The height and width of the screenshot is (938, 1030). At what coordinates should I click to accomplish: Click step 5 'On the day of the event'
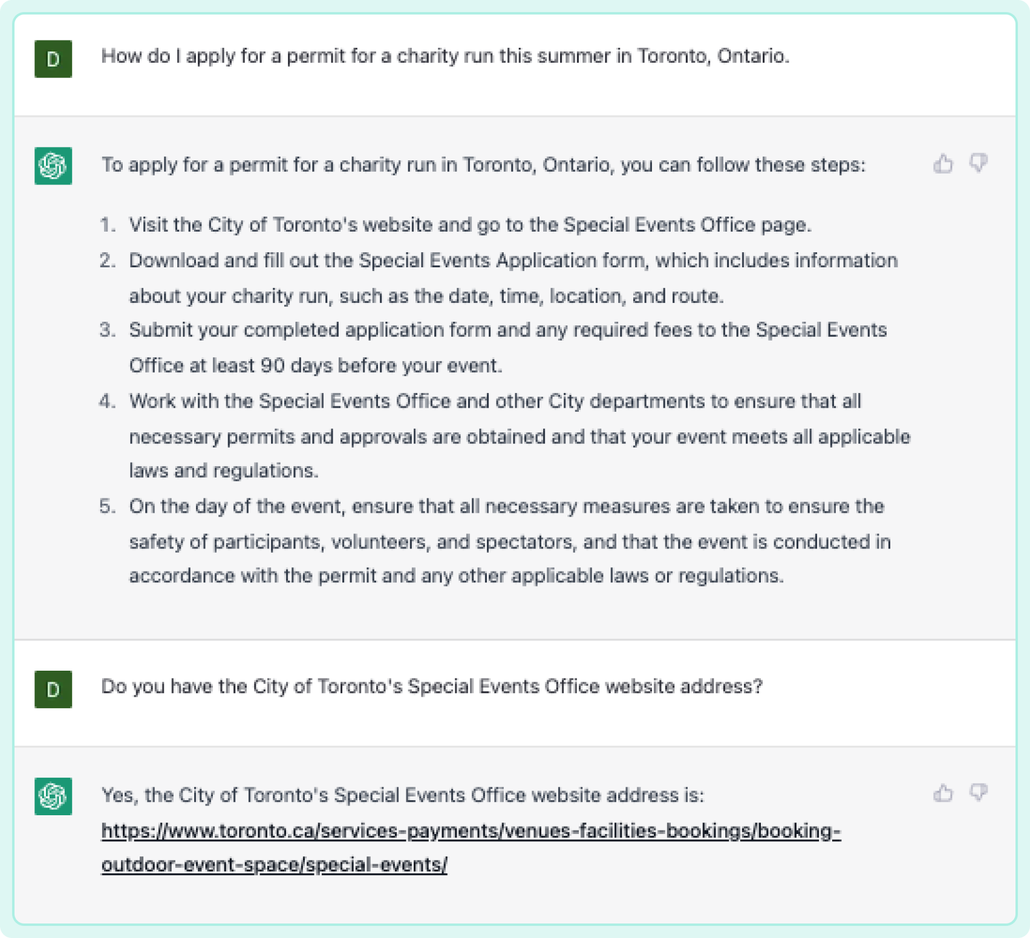[x=506, y=506]
